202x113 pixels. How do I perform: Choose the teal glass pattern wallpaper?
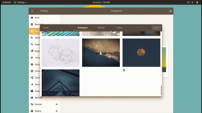(x=61, y=34)
